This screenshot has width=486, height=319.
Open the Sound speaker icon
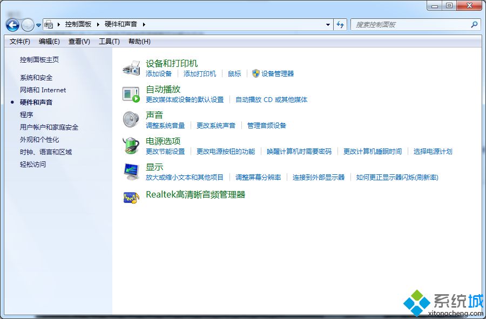131,119
